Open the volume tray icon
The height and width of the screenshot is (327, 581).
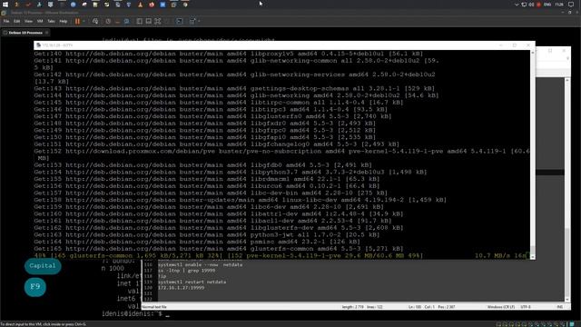(x=531, y=5)
